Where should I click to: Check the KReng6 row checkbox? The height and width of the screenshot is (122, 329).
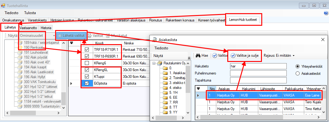pyautogui.click(x=87, y=63)
